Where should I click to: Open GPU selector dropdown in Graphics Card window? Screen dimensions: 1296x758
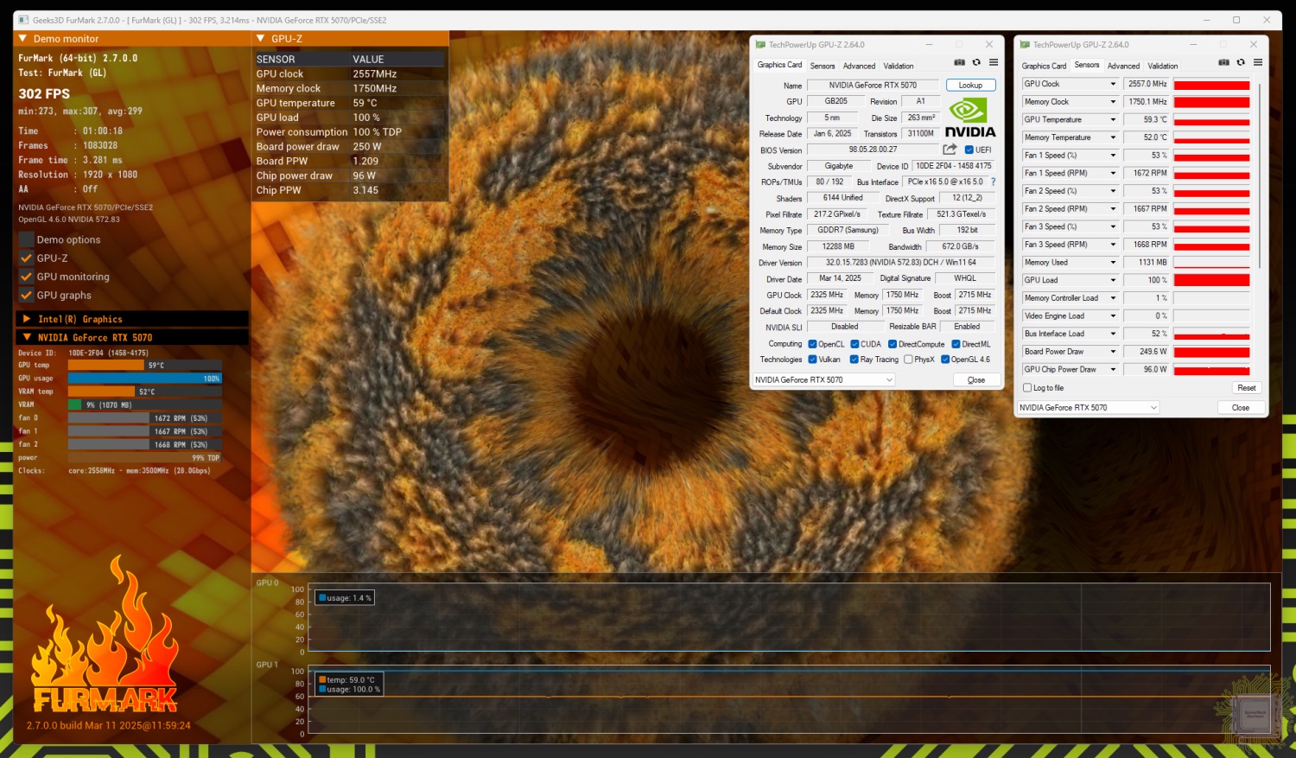tap(823, 379)
